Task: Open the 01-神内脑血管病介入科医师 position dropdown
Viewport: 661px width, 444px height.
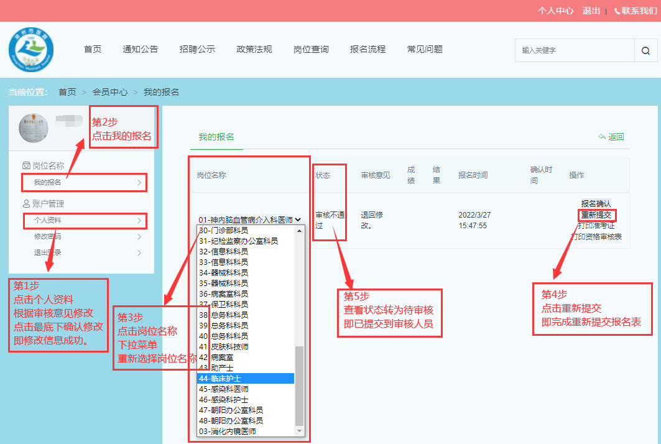Action: pyautogui.click(x=249, y=220)
